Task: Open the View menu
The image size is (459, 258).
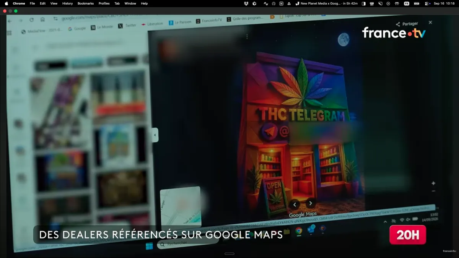Action: (x=54, y=3)
